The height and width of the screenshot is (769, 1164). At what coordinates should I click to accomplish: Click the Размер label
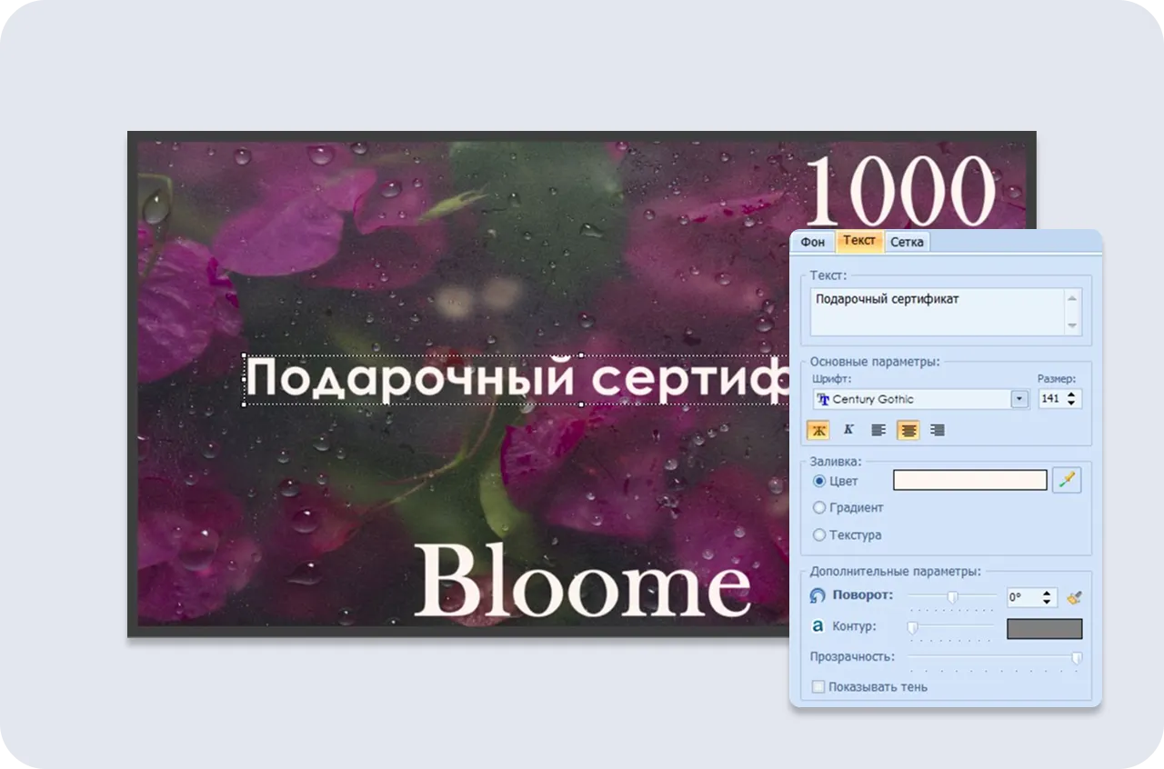[x=1057, y=379]
